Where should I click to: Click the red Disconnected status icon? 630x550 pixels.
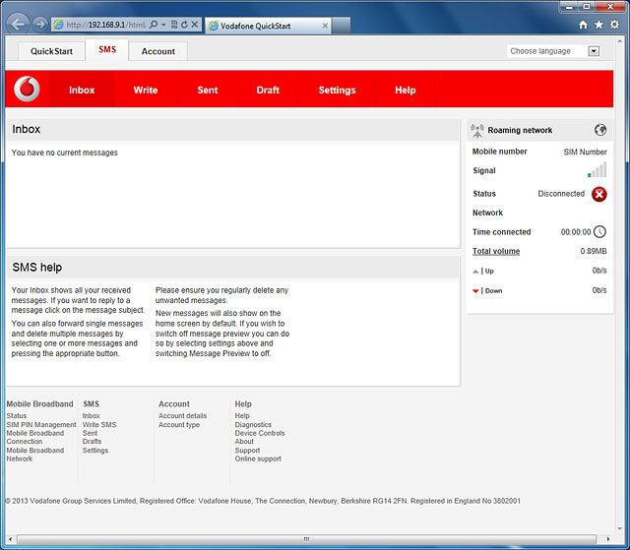[598, 194]
